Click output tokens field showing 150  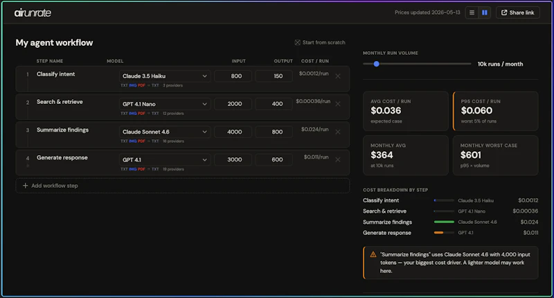[x=274, y=76]
